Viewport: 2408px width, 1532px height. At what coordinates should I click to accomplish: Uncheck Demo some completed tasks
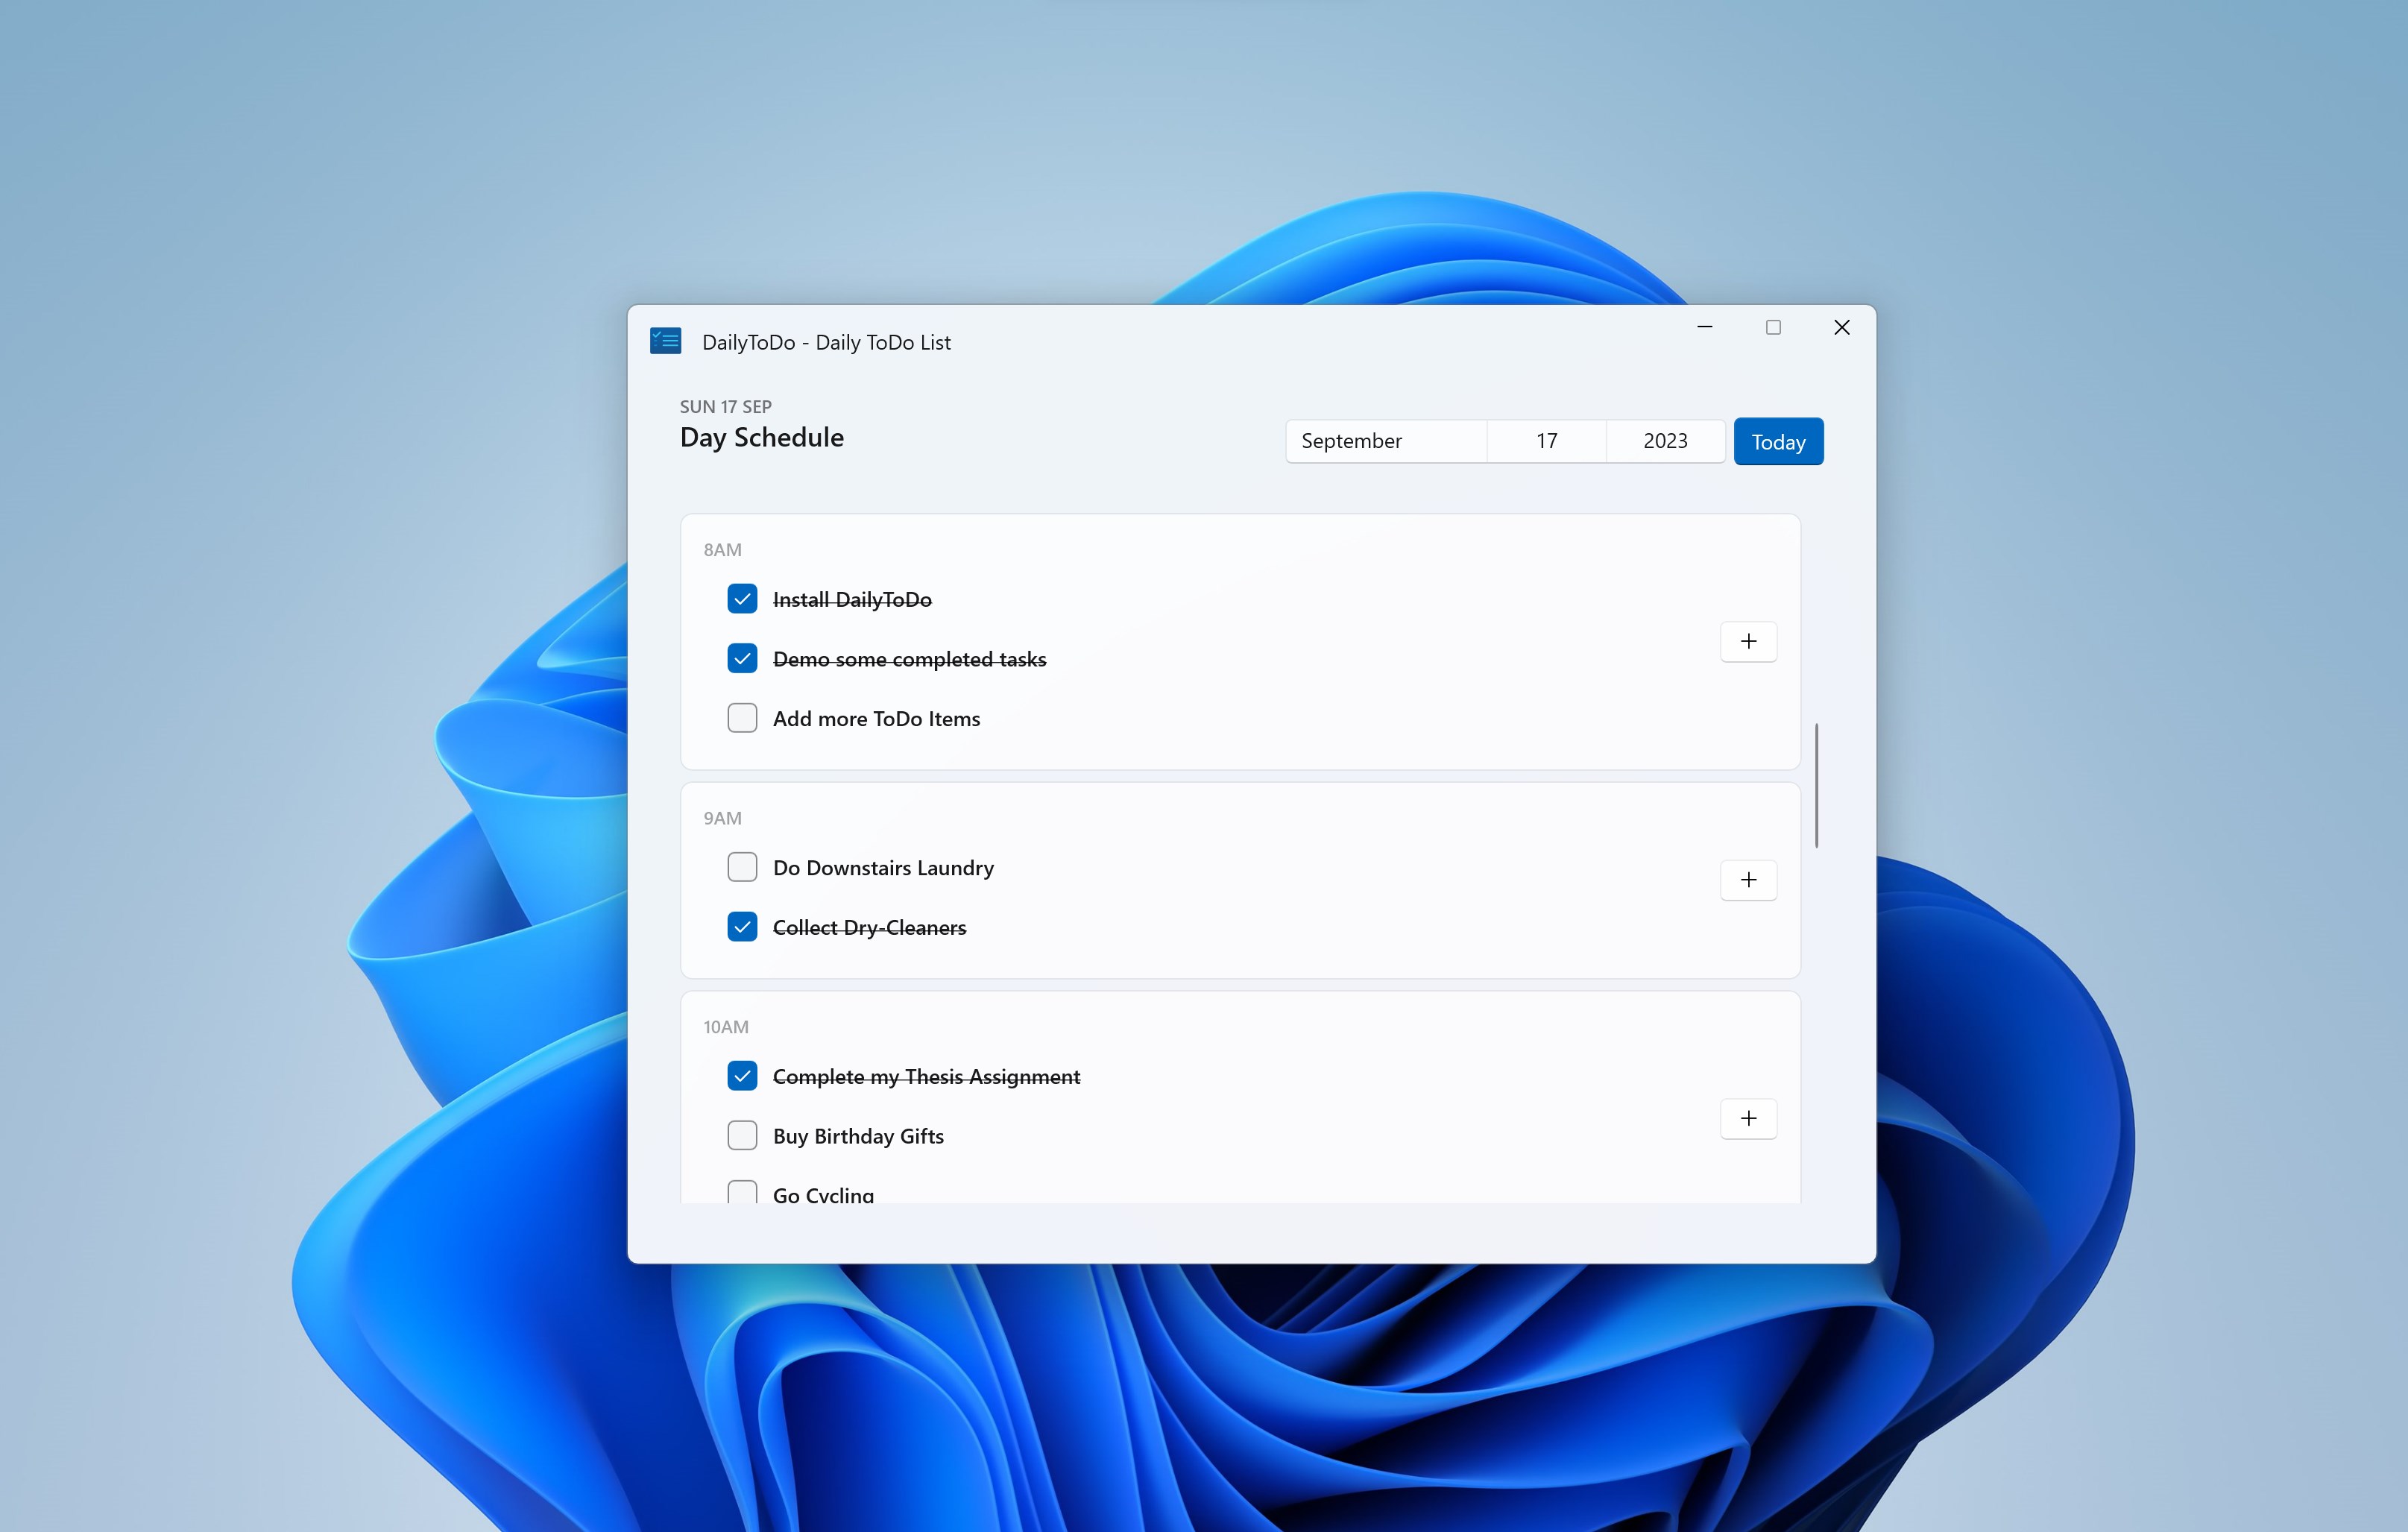tap(742, 658)
